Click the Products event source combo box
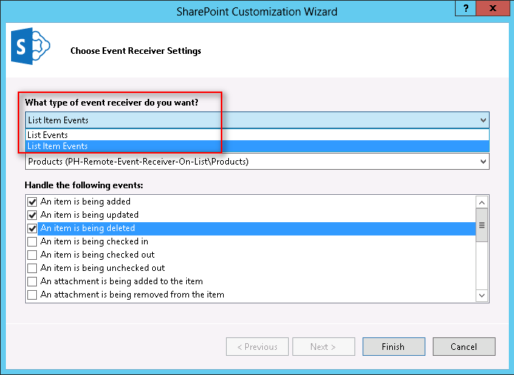Image resolution: width=514 pixels, height=375 pixels. point(257,162)
